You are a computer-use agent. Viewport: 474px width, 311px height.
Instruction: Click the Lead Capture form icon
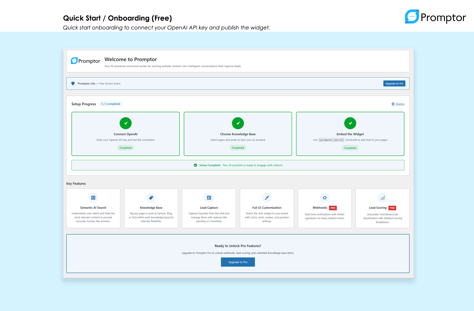click(x=209, y=198)
